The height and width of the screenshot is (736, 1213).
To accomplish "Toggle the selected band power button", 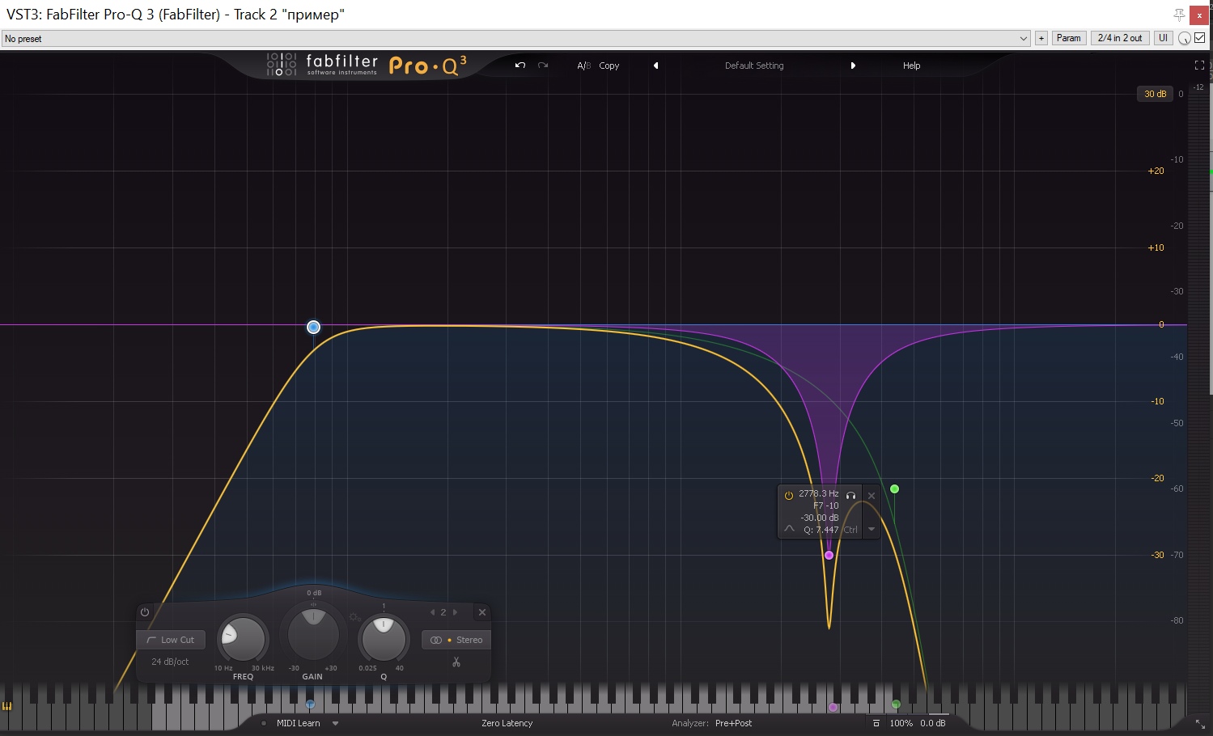I will point(145,612).
